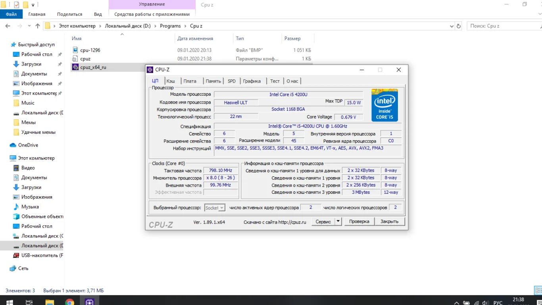Viewport: 542px width, 305px height.
Task: Open the quick access toolbar customize arrow
Action: tap(33, 5)
